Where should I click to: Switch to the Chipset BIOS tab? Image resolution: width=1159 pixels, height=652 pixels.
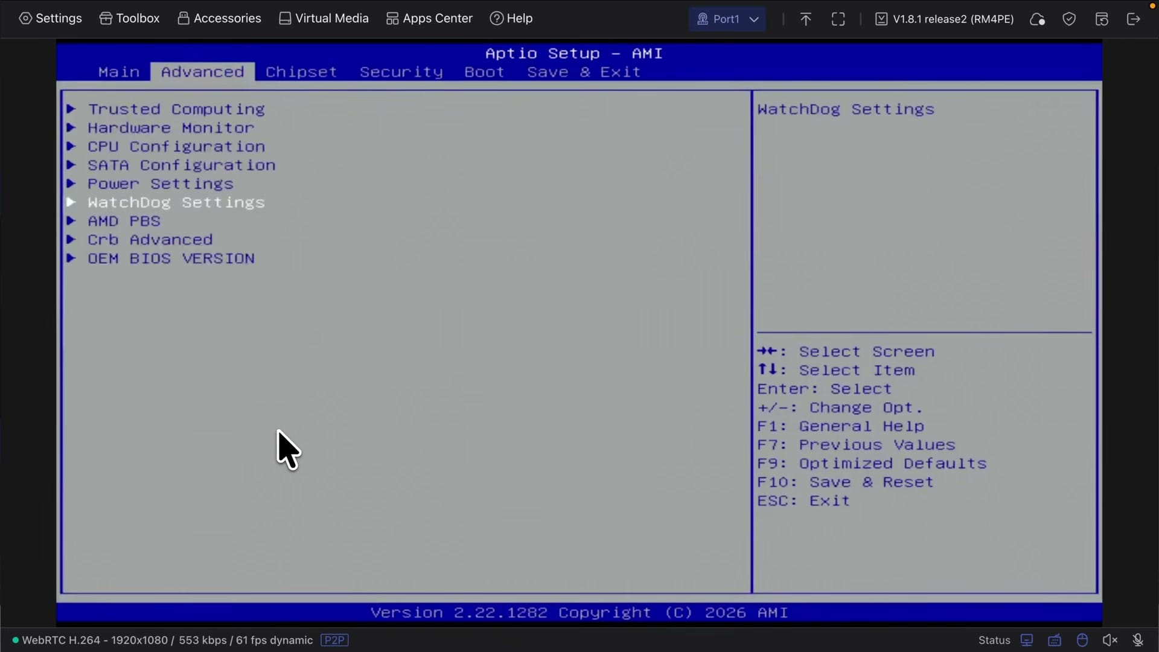click(301, 72)
